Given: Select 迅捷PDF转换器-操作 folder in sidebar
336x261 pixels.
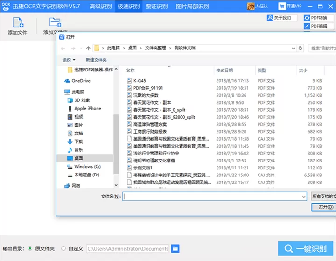Looking at the screenshot, I should [90, 70].
